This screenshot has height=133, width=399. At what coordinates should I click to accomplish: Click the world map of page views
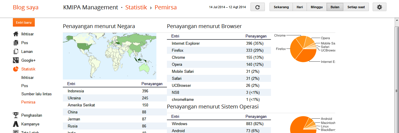(x=110, y=56)
